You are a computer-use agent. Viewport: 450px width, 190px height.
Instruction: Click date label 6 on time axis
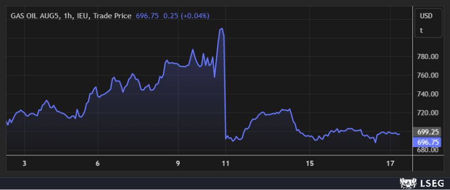(x=98, y=164)
